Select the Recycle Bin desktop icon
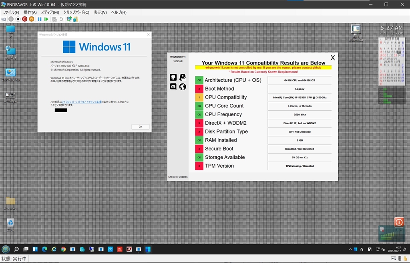410x263 pixels. click(10, 225)
